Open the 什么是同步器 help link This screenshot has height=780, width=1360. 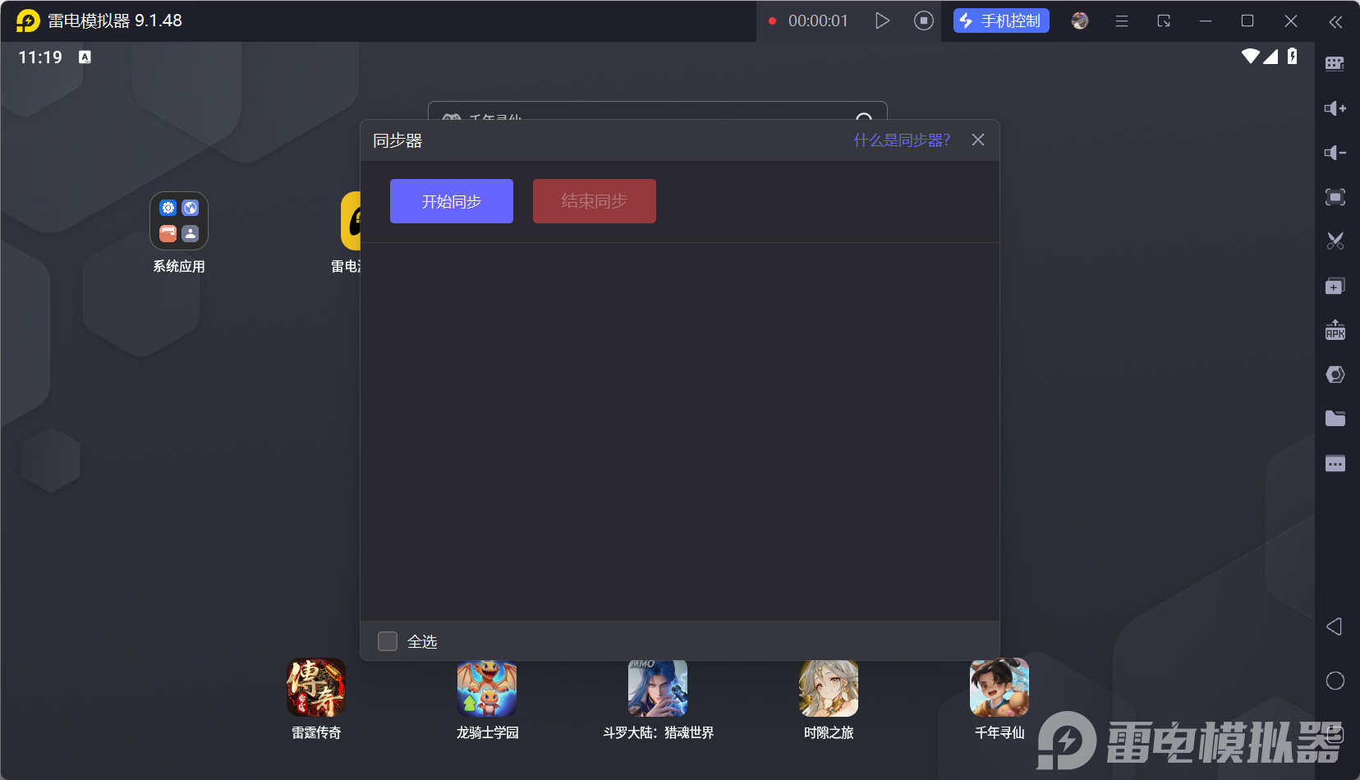tap(900, 140)
